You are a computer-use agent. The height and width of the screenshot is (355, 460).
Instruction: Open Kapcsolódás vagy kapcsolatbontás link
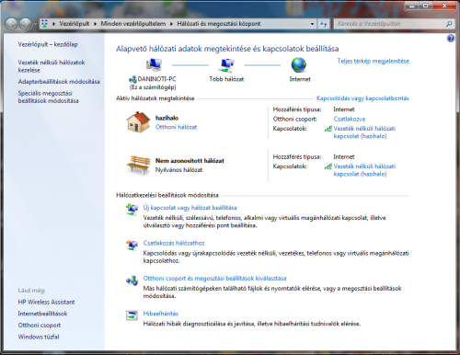pyautogui.click(x=362, y=98)
